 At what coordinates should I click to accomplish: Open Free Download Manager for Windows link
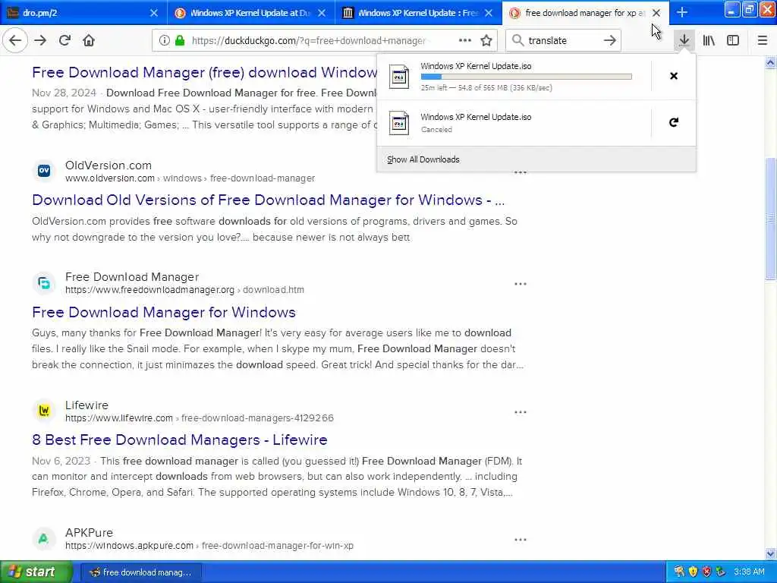pyautogui.click(x=164, y=312)
